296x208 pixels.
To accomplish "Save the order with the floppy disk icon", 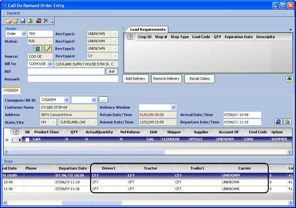I will (23, 21).
